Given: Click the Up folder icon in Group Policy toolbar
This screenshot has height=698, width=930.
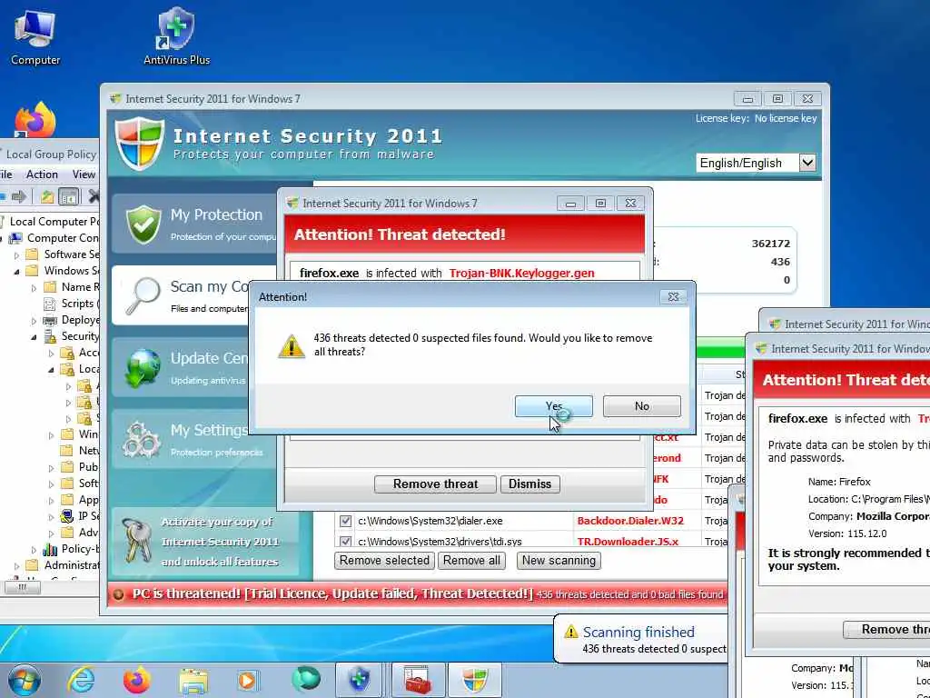Looking at the screenshot, I should (x=47, y=196).
